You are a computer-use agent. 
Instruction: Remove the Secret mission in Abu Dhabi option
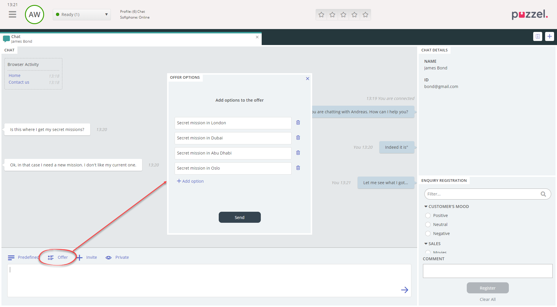pos(298,153)
